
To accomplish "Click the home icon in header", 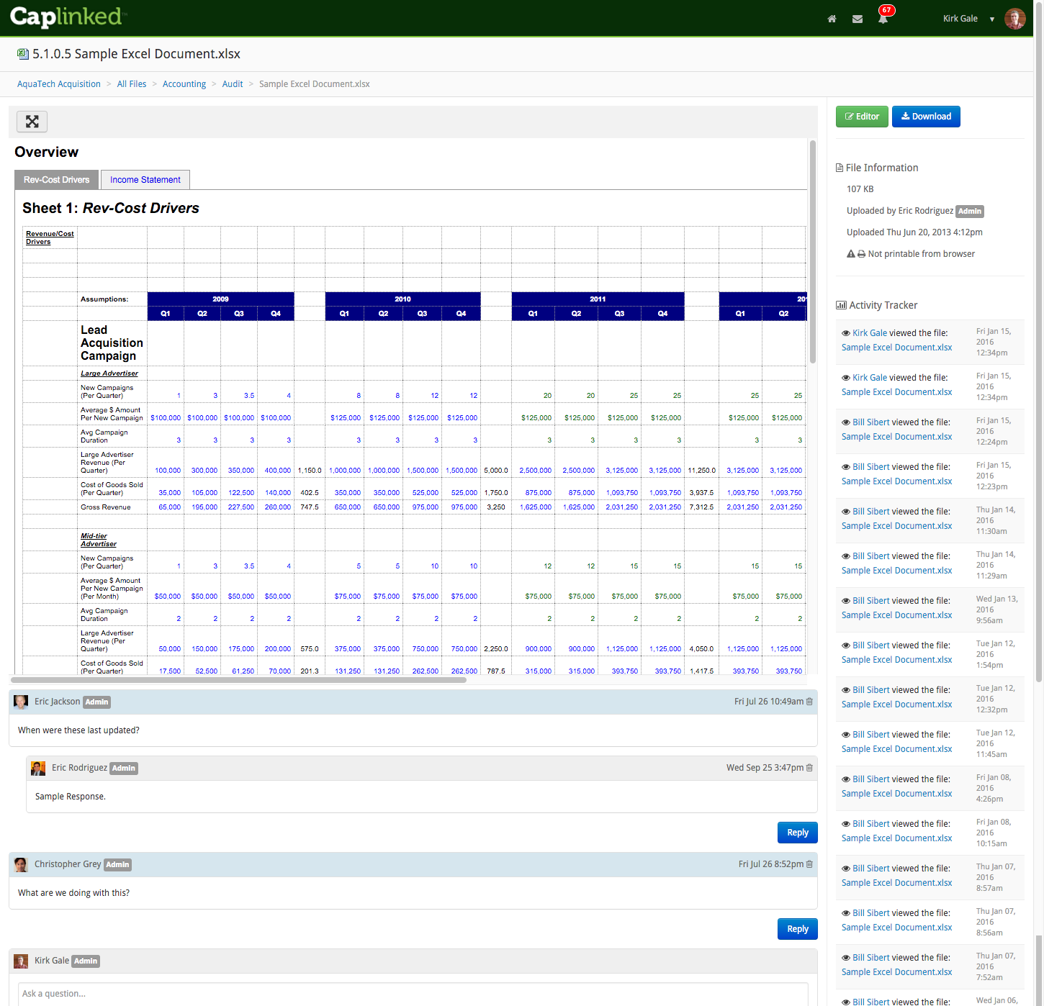I will (832, 19).
